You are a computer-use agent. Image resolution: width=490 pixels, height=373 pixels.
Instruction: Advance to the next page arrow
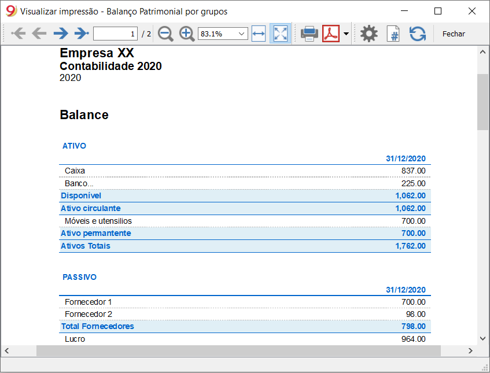coord(61,34)
